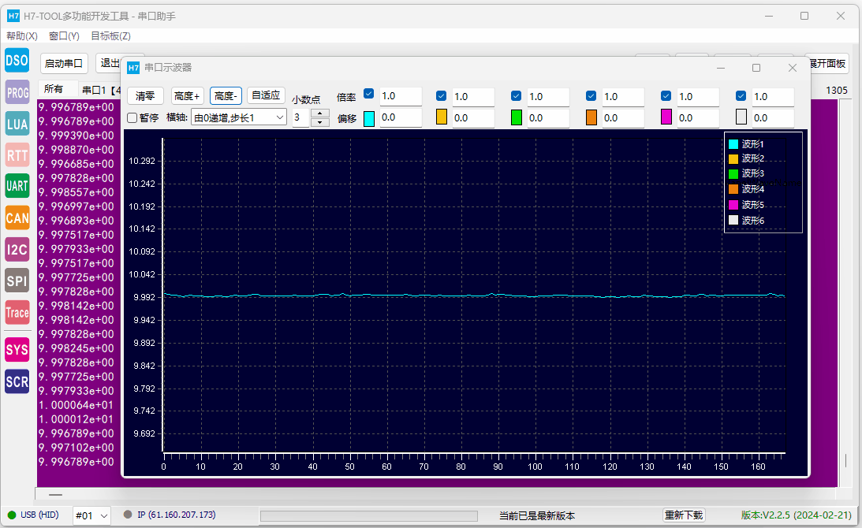This screenshot has width=862, height=528.
Task: Uncheck the waveform 3 enable checkbox
Action: (x=516, y=95)
